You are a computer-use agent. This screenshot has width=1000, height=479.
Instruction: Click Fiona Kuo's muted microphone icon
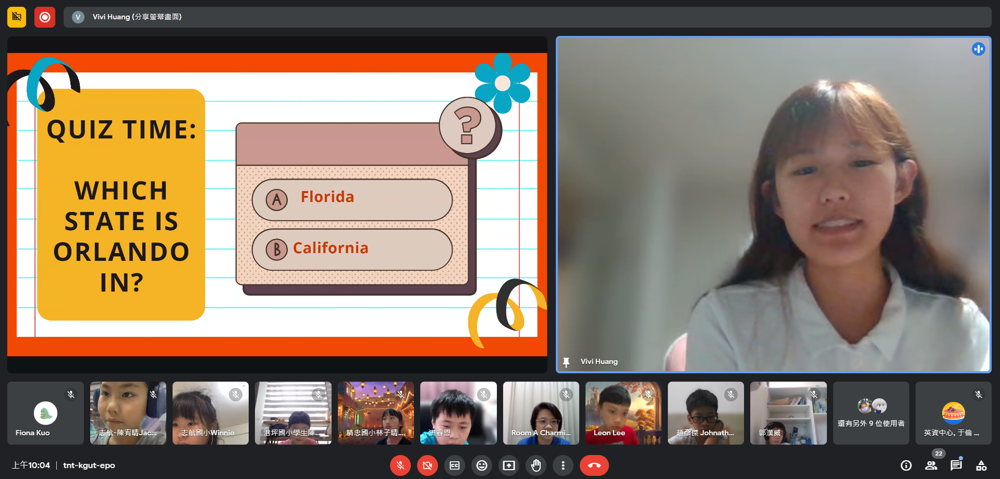(71, 395)
